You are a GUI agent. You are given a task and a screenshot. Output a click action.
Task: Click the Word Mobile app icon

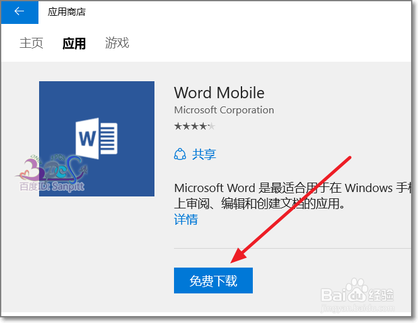point(96,139)
